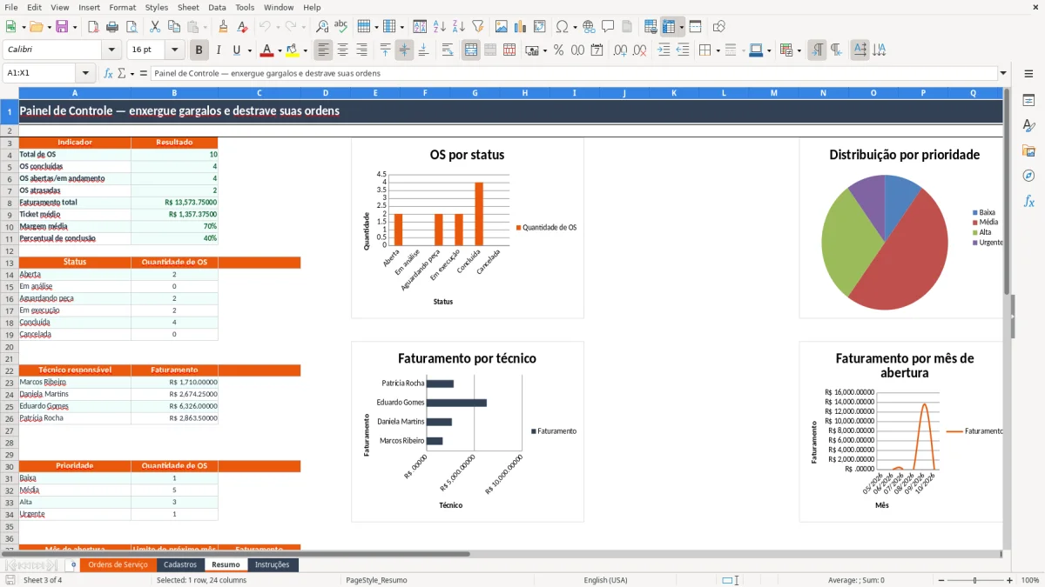The width and height of the screenshot is (1045, 587).
Task: Switch to Cadastros sheet tab
Action: point(180,564)
